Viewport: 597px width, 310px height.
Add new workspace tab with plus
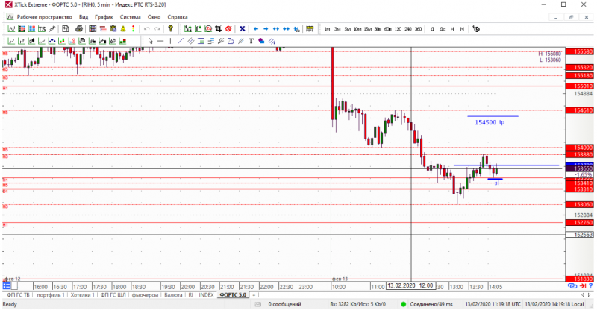point(254,295)
